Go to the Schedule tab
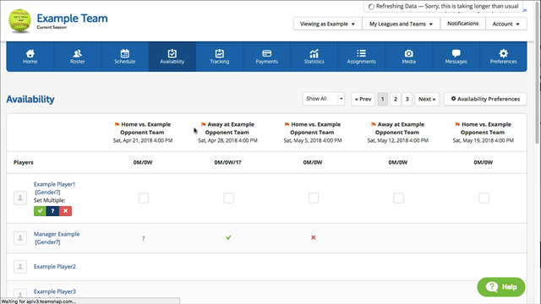Viewport: 541px width, 304px height. pyautogui.click(x=125, y=57)
